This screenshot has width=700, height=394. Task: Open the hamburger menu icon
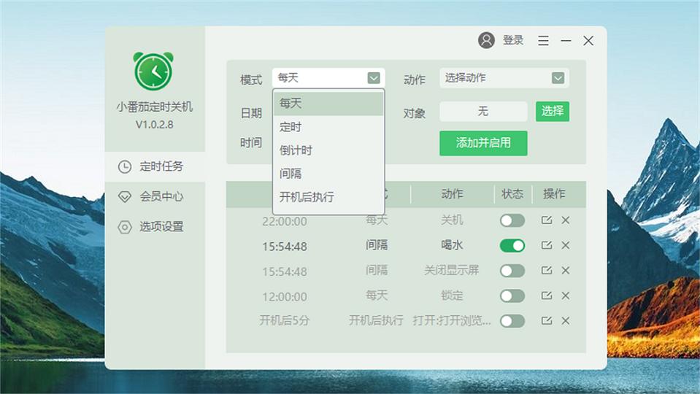coord(543,41)
